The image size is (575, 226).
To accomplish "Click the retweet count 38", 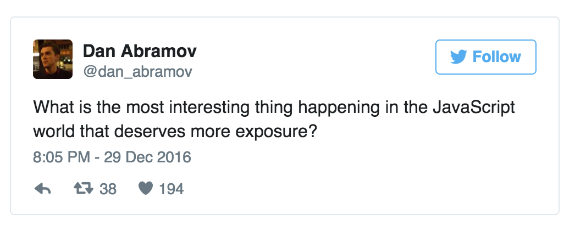I will pyautogui.click(x=108, y=189).
